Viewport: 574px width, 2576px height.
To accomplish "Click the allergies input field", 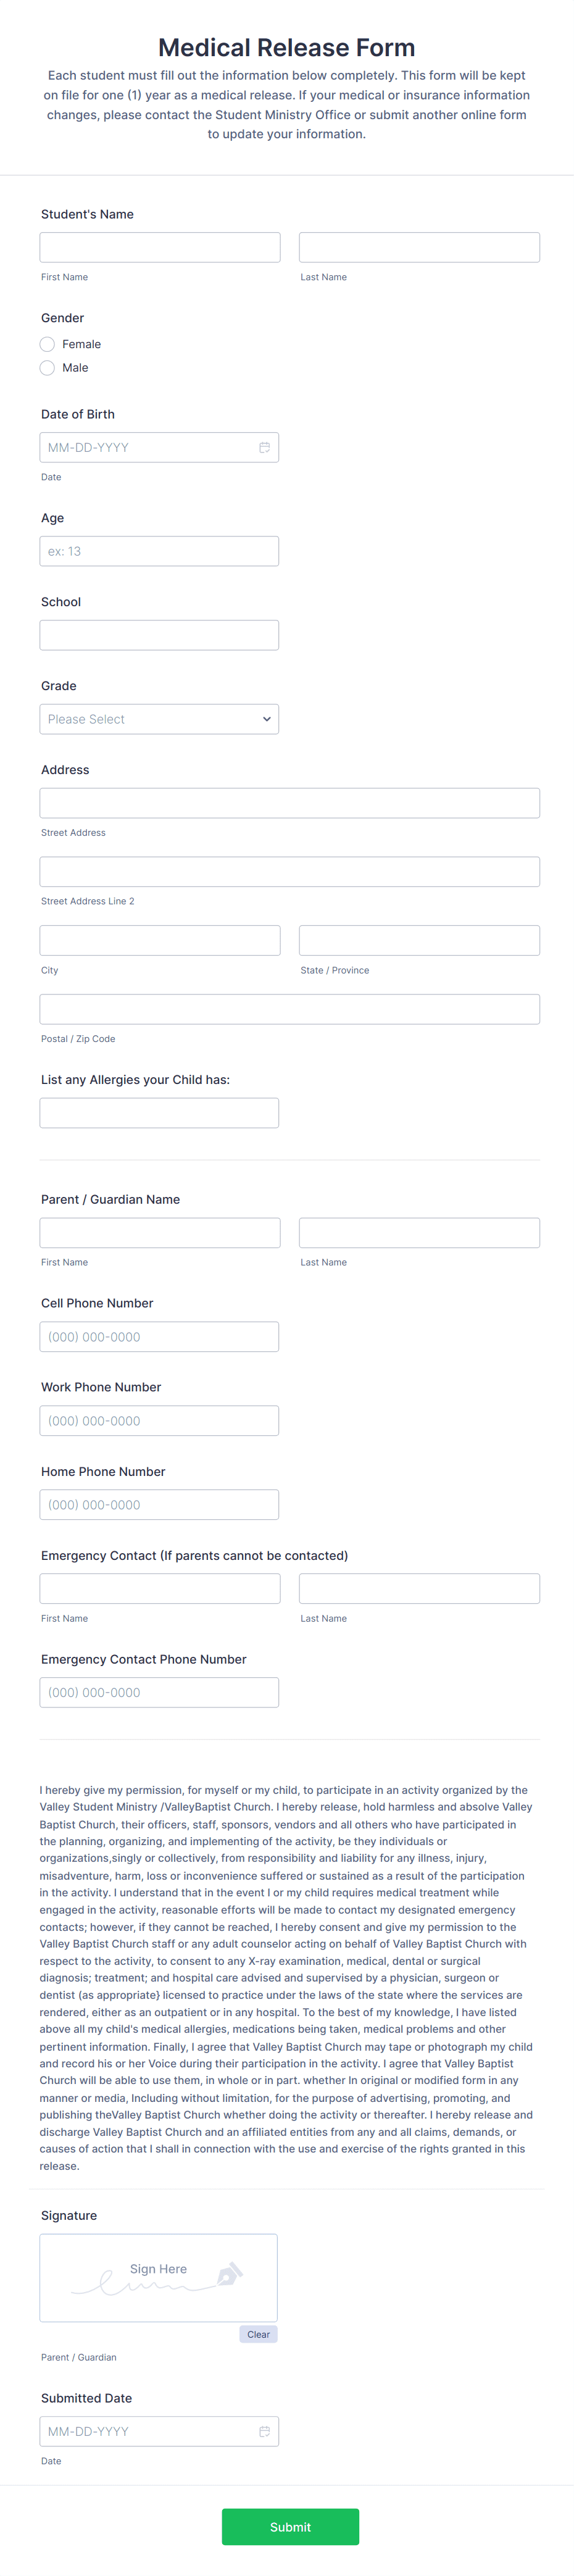I will tap(159, 1112).
